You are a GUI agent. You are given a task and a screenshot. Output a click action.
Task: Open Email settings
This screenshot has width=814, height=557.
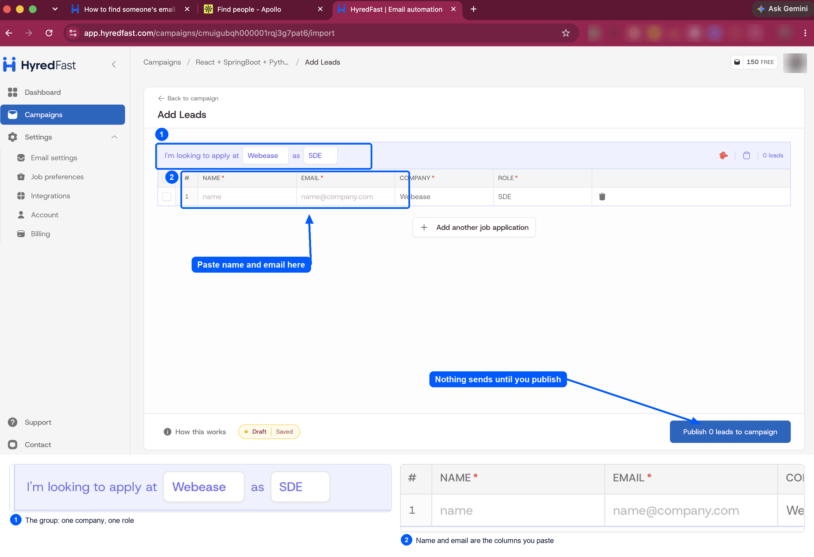point(54,158)
